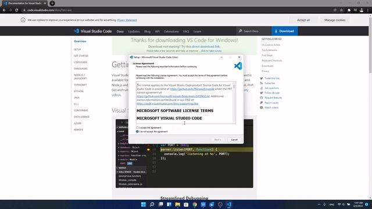This screenshot has height=209, width=372.
Task: Open the FAQ tab in site navigation
Action: click(186, 31)
